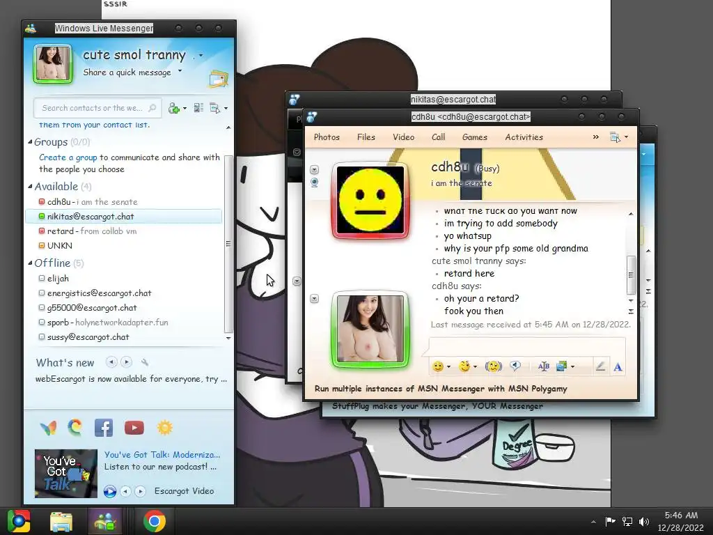
Task: Open the wink picker
Action: [x=464, y=366]
